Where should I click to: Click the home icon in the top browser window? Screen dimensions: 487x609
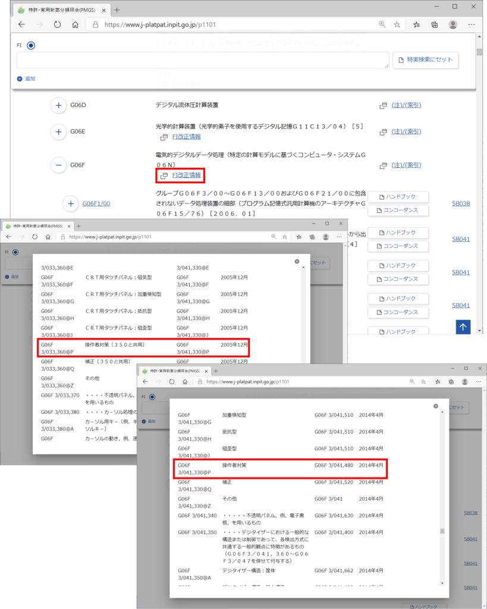click(x=76, y=24)
